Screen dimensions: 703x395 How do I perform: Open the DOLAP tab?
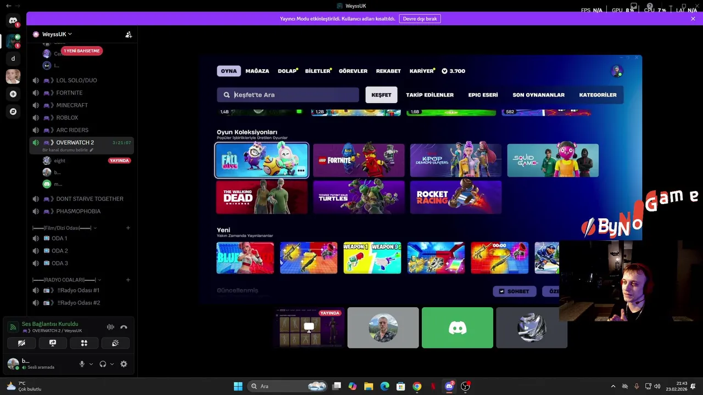click(287, 71)
